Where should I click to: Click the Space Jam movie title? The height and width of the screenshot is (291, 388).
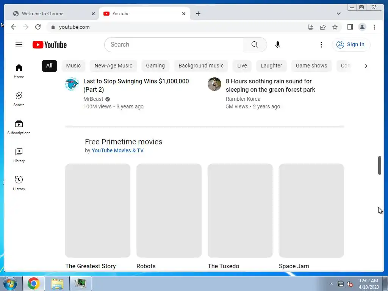294,266
